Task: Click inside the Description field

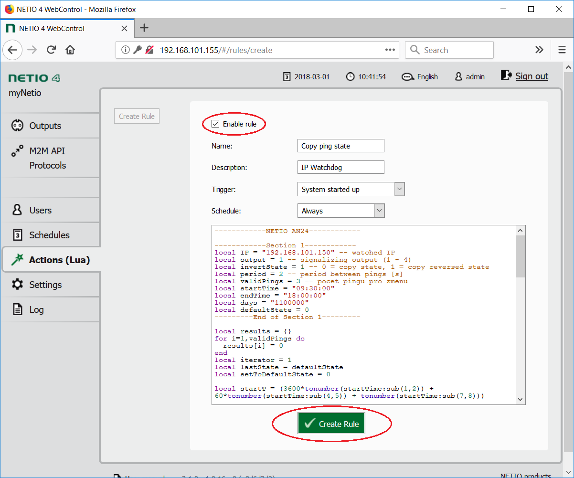Action: [x=340, y=167]
